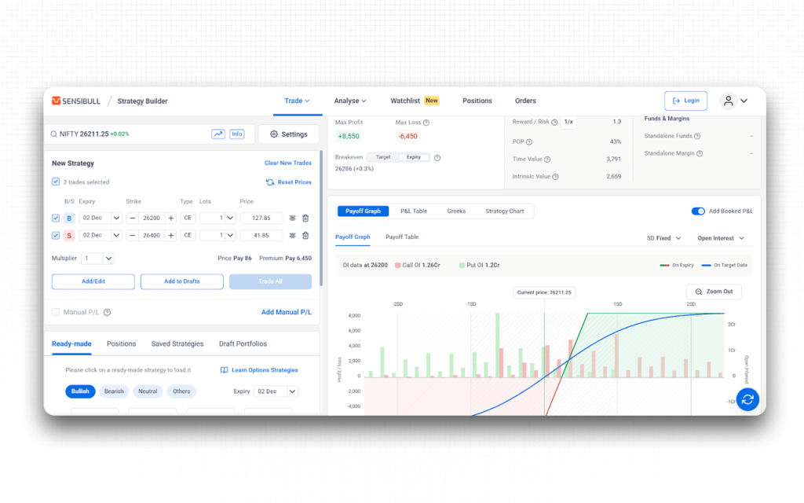Open the Analyse menu
The width and height of the screenshot is (804, 503).
click(347, 101)
